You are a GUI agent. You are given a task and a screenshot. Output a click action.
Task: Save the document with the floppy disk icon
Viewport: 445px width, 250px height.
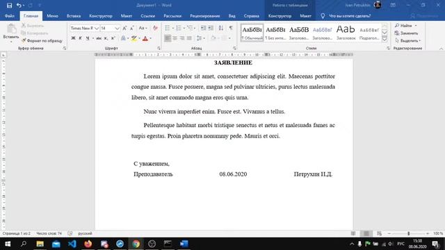9,6
